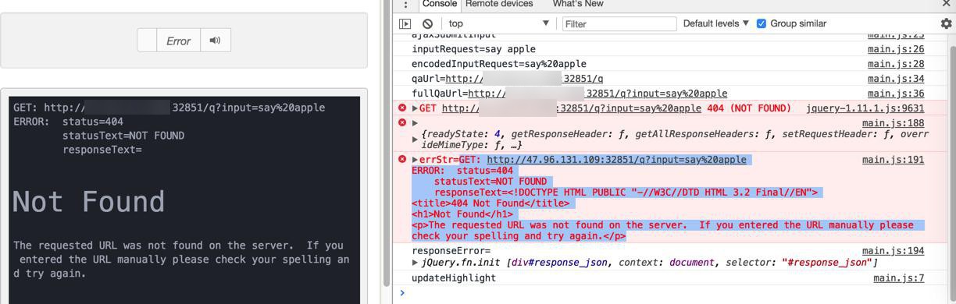Screen dimensions: 956x304
Task: Click the '<title>404 Not Found</title>' console line
Action: (x=490, y=203)
